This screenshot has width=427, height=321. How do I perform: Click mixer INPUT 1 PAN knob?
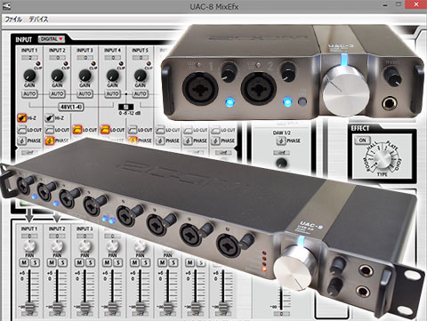(x=29, y=246)
